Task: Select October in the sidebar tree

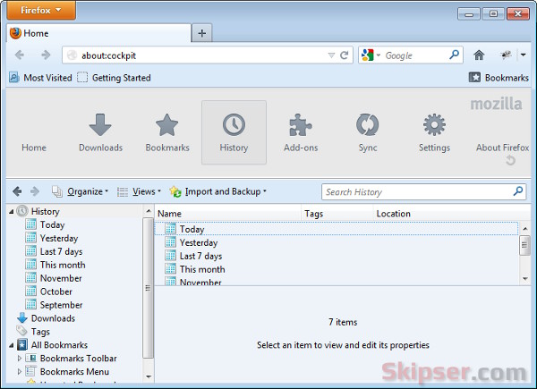Action: tap(56, 292)
